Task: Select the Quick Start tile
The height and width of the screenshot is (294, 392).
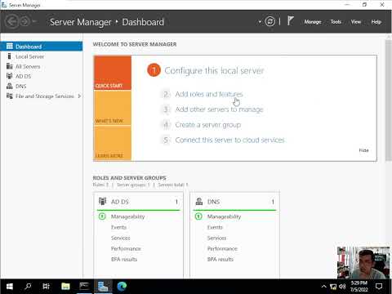Action: point(113,73)
